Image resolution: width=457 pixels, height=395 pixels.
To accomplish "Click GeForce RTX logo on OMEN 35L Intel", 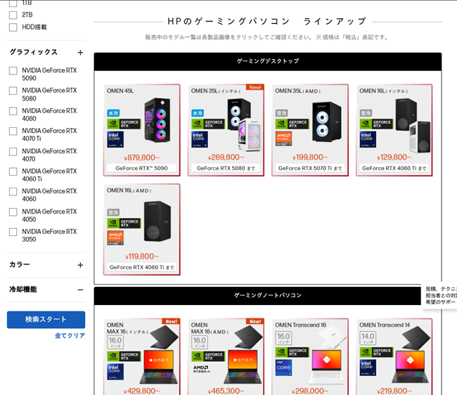I will pos(208,124).
